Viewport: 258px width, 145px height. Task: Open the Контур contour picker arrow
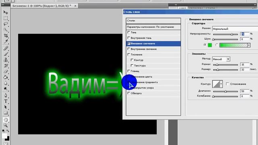coord(221,84)
